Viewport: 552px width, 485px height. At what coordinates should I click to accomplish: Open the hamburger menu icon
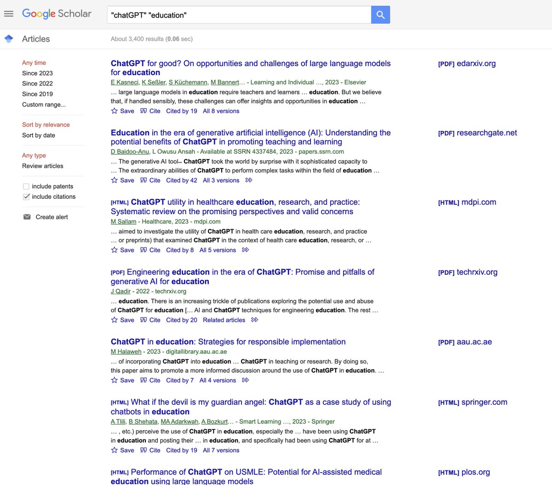tap(8, 14)
